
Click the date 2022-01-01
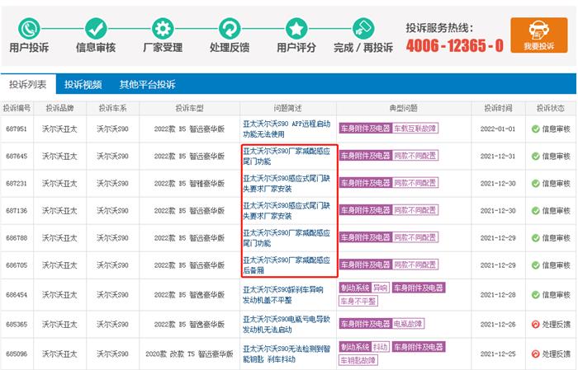498,129
